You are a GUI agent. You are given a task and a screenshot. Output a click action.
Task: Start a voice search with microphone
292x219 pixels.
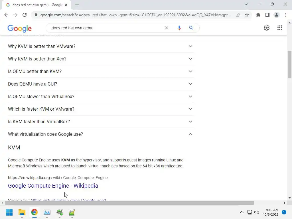(x=179, y=28)
